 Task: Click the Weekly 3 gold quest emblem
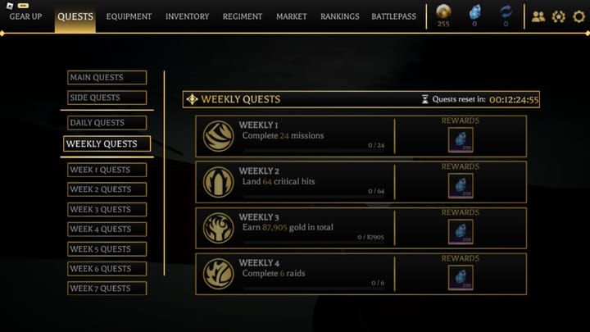pos(219,228)
